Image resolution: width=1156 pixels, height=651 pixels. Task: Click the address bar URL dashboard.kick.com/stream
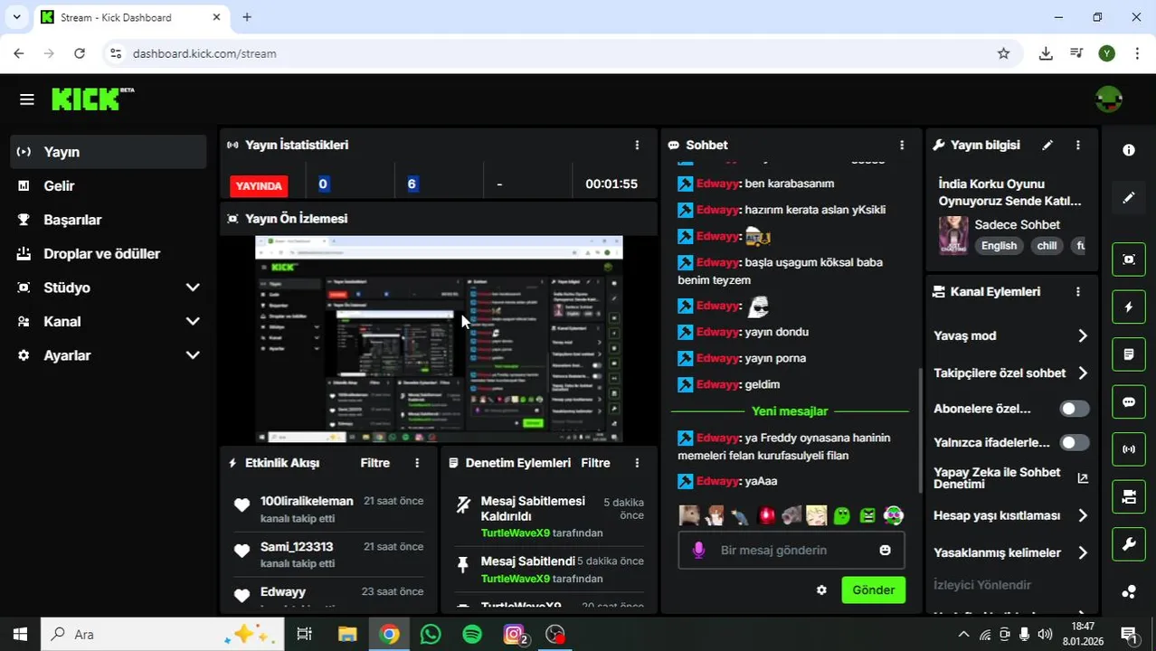[204, 53]
